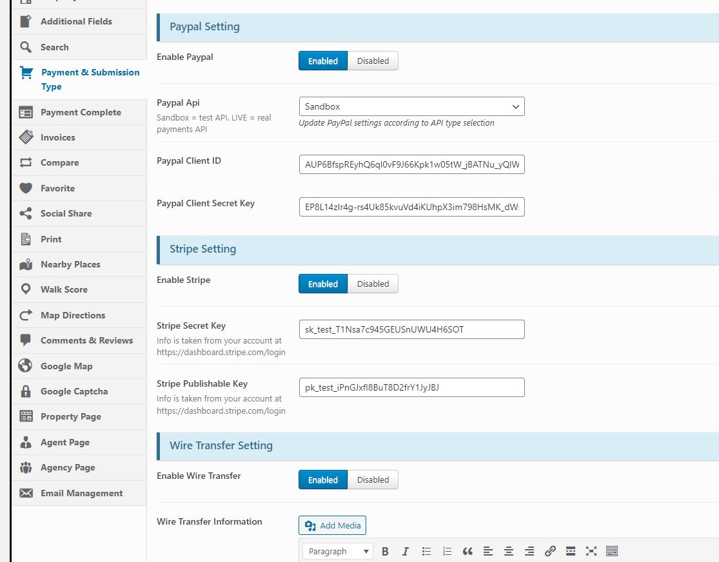The width and height of the screenshot is (719, 562).
Task: Click the 'Paypal Setting' section heading
Action: (204, 26)
